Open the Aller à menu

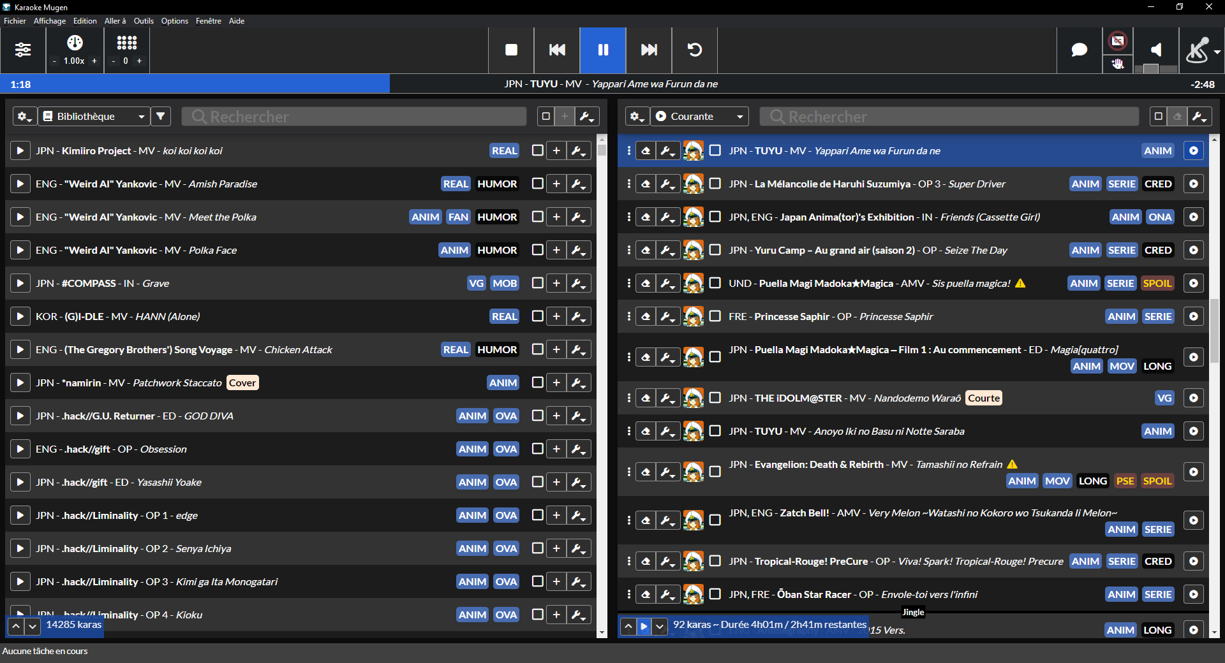coord(115,21)
